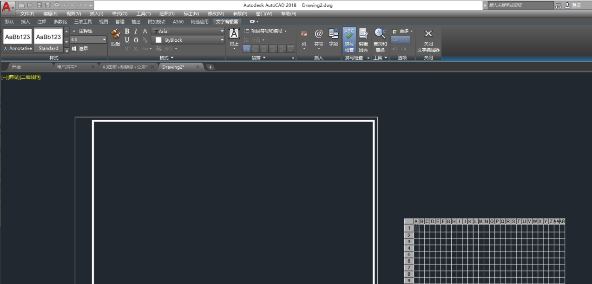Switch to the Insert (插入) ribbon tab
The image size is (592, 284).
click(x=25, y=21)
